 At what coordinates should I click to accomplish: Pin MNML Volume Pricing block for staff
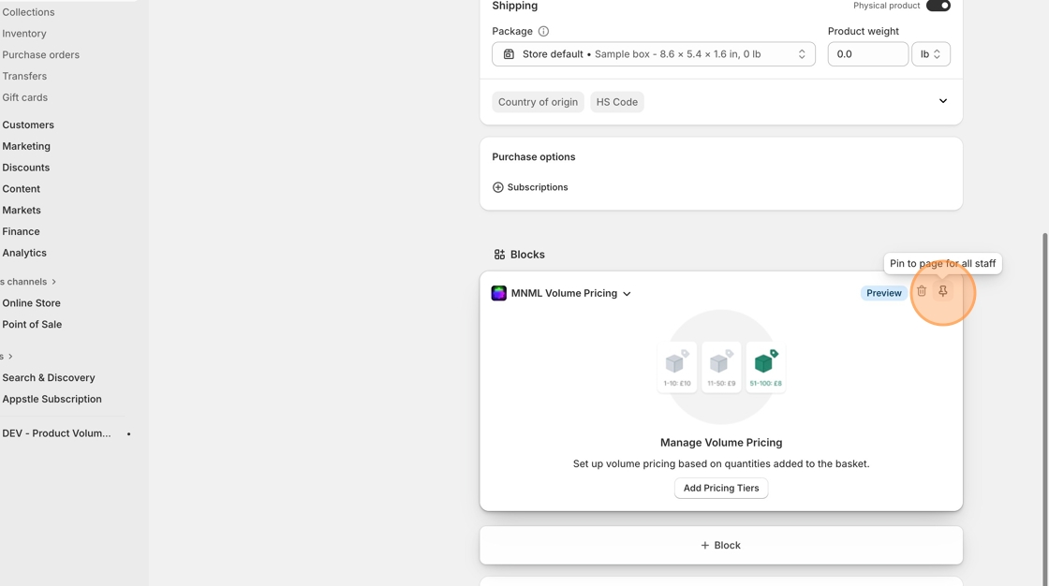tap(943, 292)
